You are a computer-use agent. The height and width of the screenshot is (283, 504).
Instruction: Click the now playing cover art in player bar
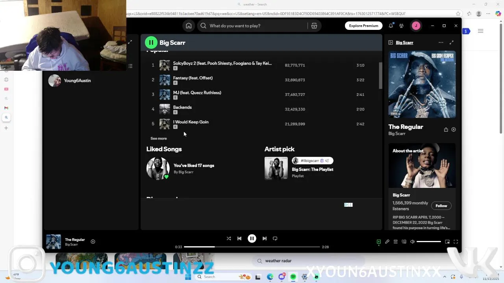click(54, 242)
